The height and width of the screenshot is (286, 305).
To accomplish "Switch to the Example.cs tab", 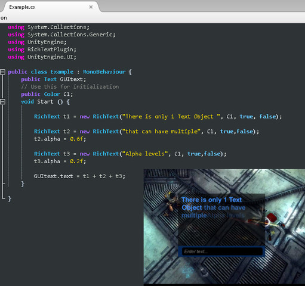I will (22, 7).
